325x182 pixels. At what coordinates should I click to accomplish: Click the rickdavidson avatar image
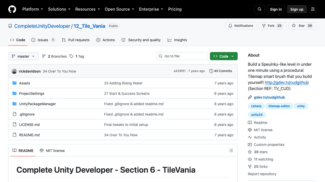coord(14,71)
